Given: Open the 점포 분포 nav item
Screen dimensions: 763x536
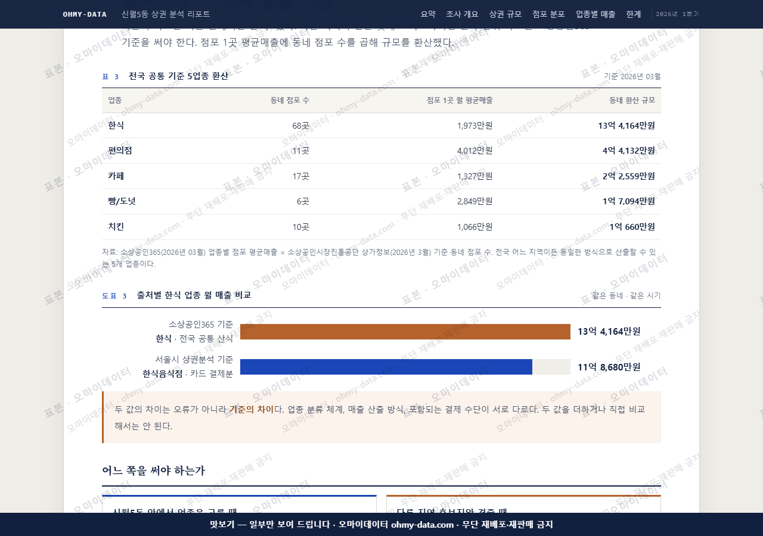Looking at the screenshot, I should 548,14.
